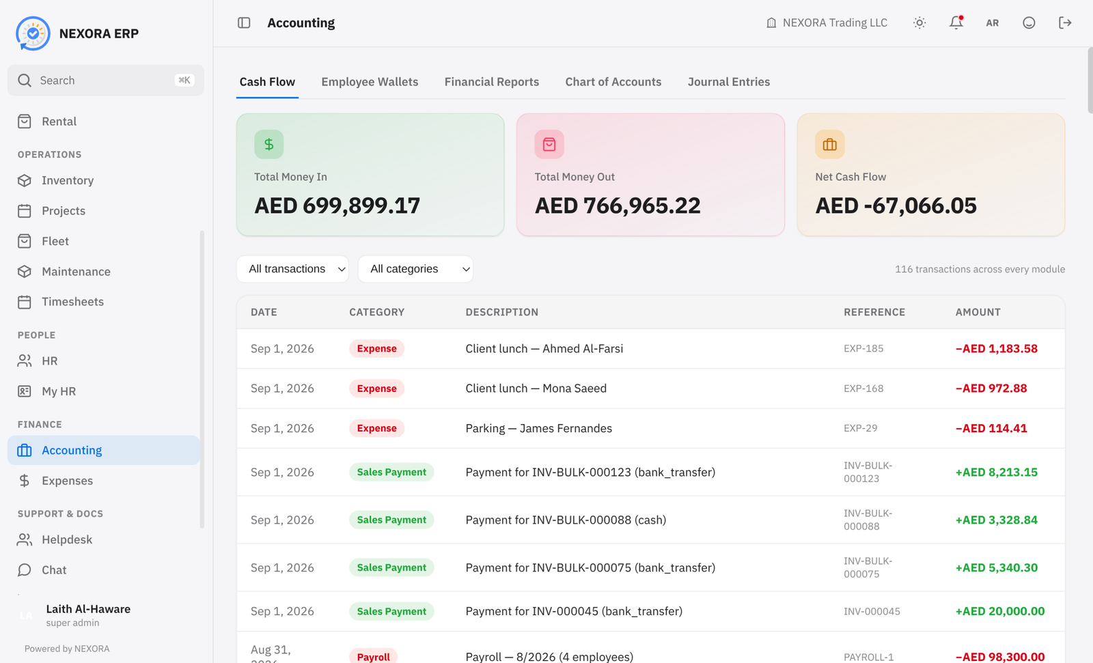Screen dimensions: 1093x663
Task: Select Accounting in the Finance section
Action: tap(104, 451)
